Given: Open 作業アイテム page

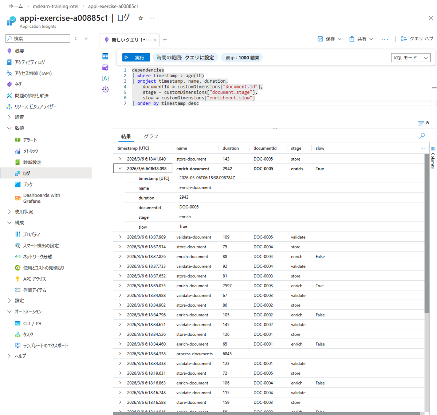Looking at the screenshot, I should click(35, 290).
